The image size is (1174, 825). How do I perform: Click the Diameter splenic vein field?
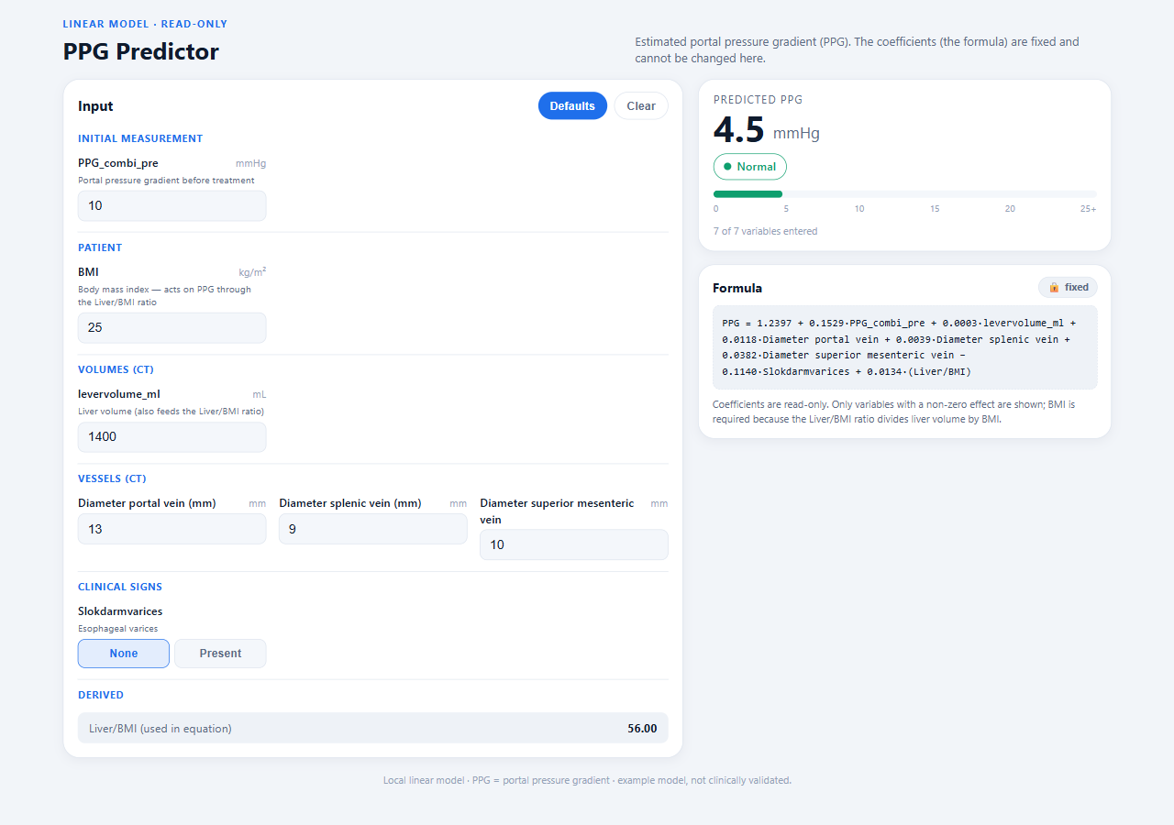point(373,529)
